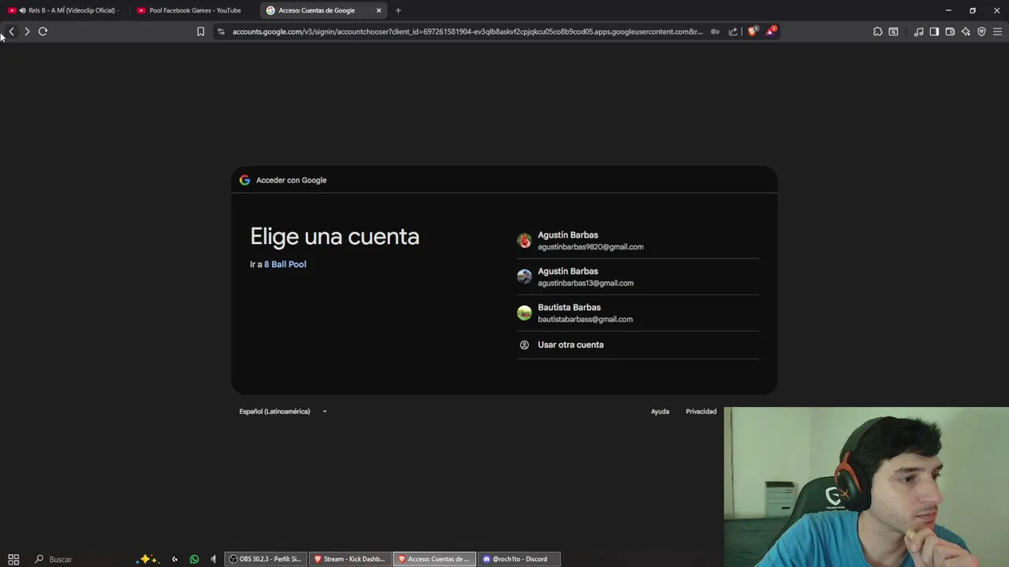Bookmark this page with the bookmark icon

coord(200,31)
